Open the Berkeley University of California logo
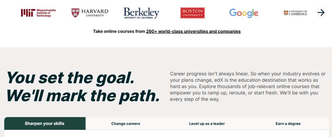This screenshot has height=137, width=332. 141,13
